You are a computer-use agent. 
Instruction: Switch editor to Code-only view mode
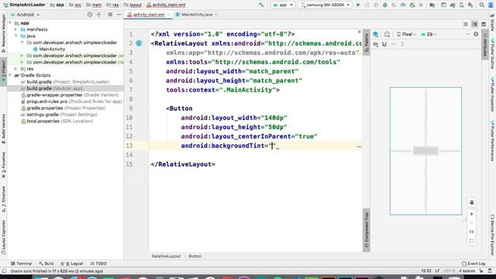[x=466, y=24]
